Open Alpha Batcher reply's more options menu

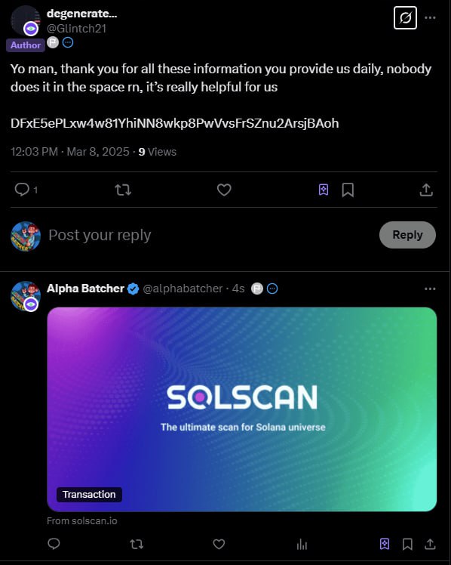point(430,289)
